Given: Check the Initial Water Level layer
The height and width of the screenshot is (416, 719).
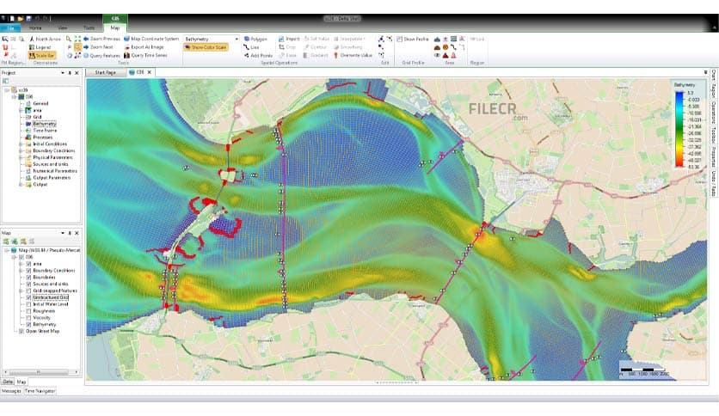Looking at the screenshot, I should (29, 304).
